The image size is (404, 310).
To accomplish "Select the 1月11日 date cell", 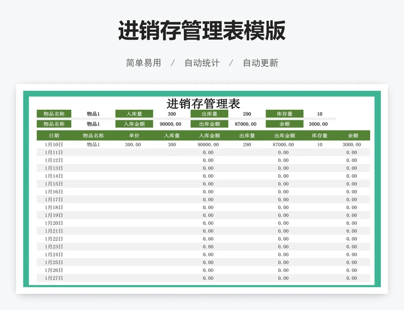I will pyautogui.click(x=54, y=152).
